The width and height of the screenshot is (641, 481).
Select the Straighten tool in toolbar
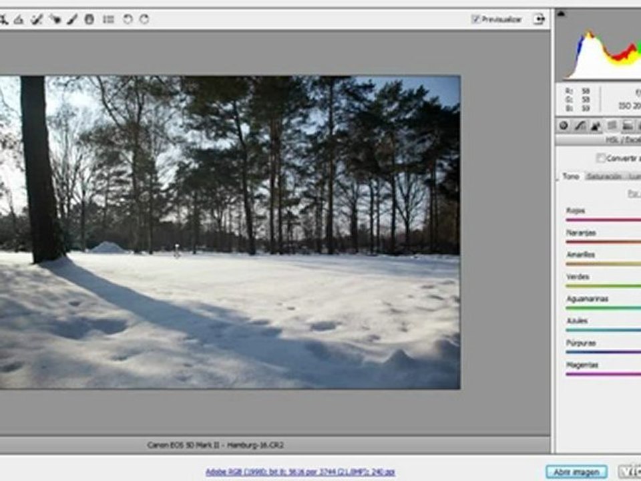(19, 19)
